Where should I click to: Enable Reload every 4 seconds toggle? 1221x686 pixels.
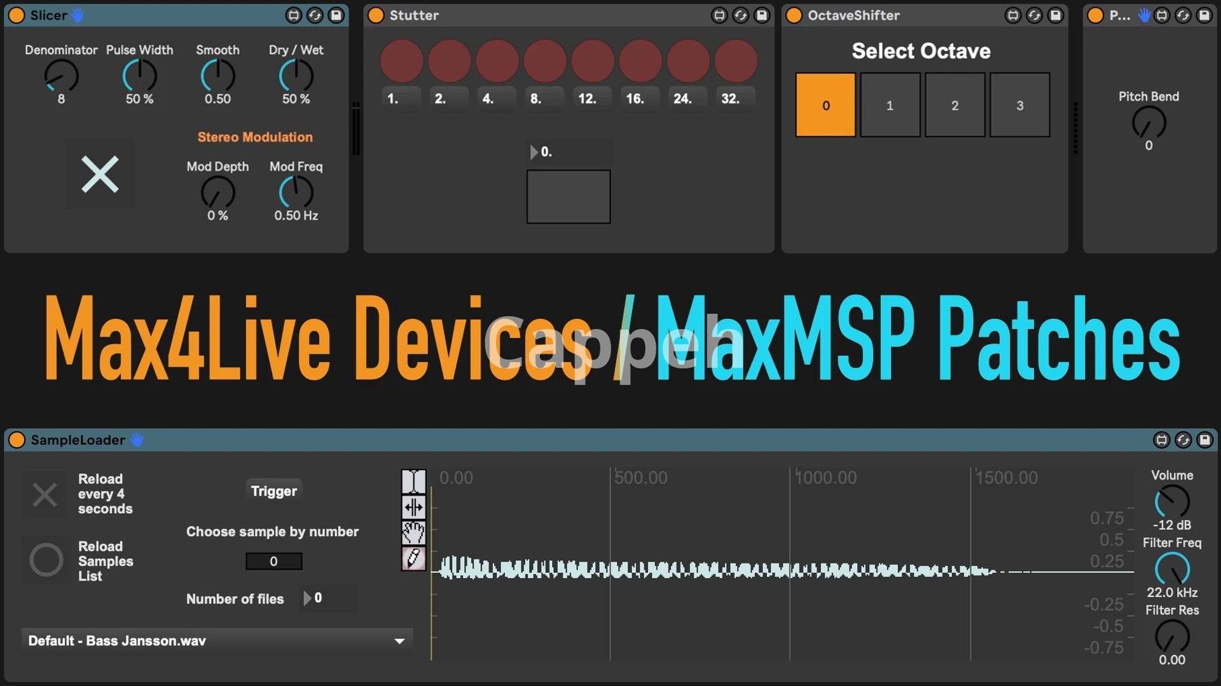(45, 494)
